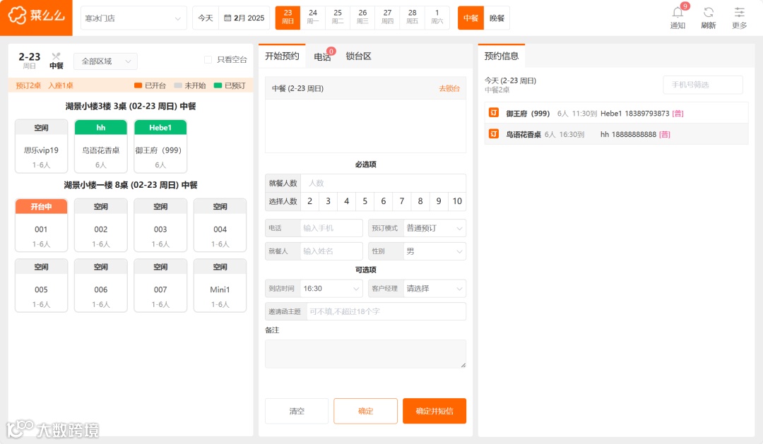The height and width of the screenshot is (444, 763).
Task: Select date 28 周五
Action: coord(412,18)
